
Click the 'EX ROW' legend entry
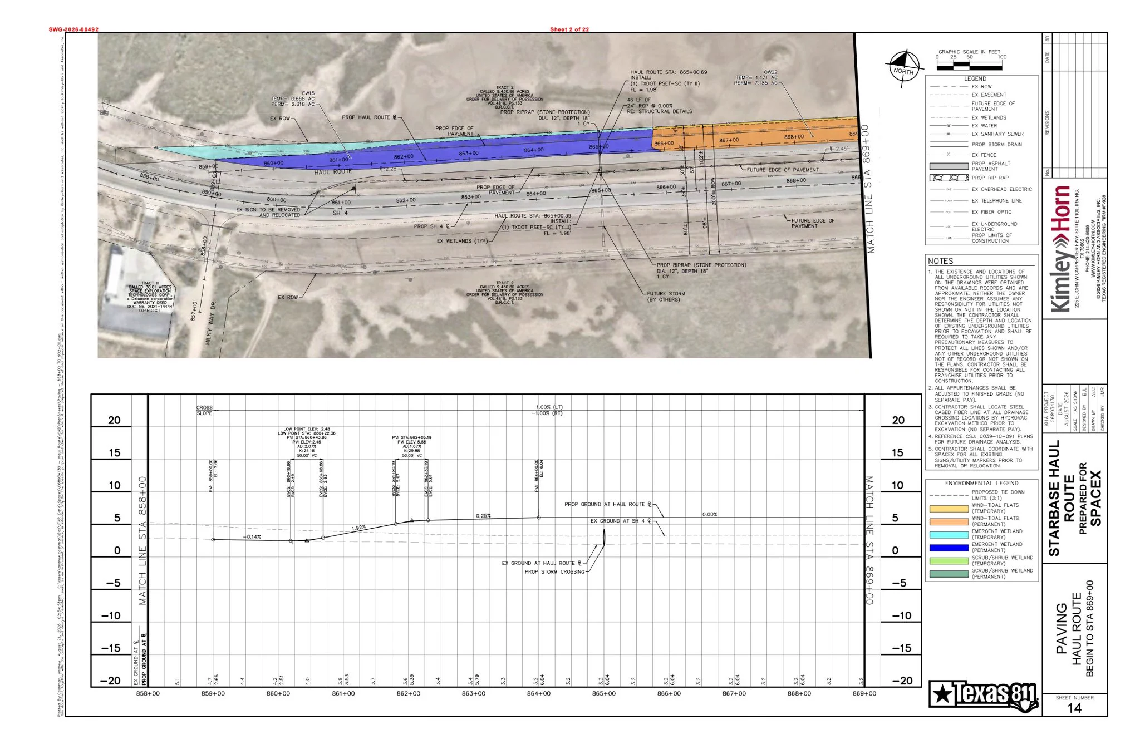[982, 87]
